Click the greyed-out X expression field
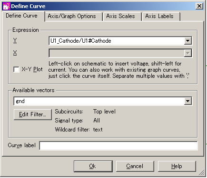Viewport: 207px width, 178px height. click(x=117, y=53)
